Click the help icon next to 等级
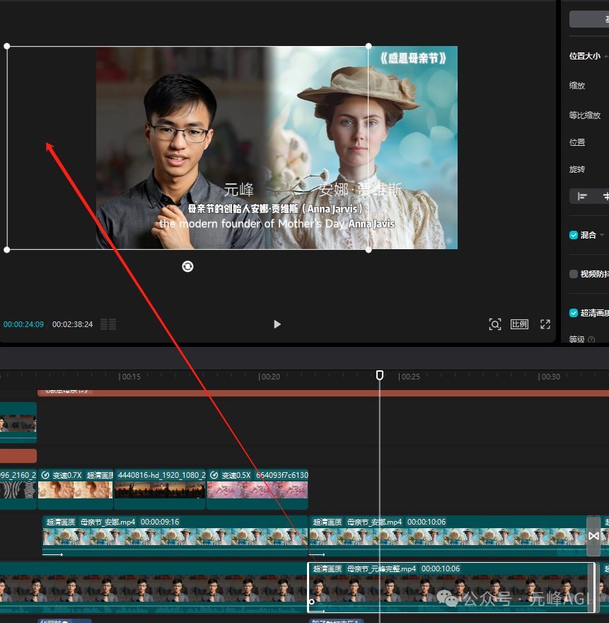609x623 pixels. click(x=591, y=339)
